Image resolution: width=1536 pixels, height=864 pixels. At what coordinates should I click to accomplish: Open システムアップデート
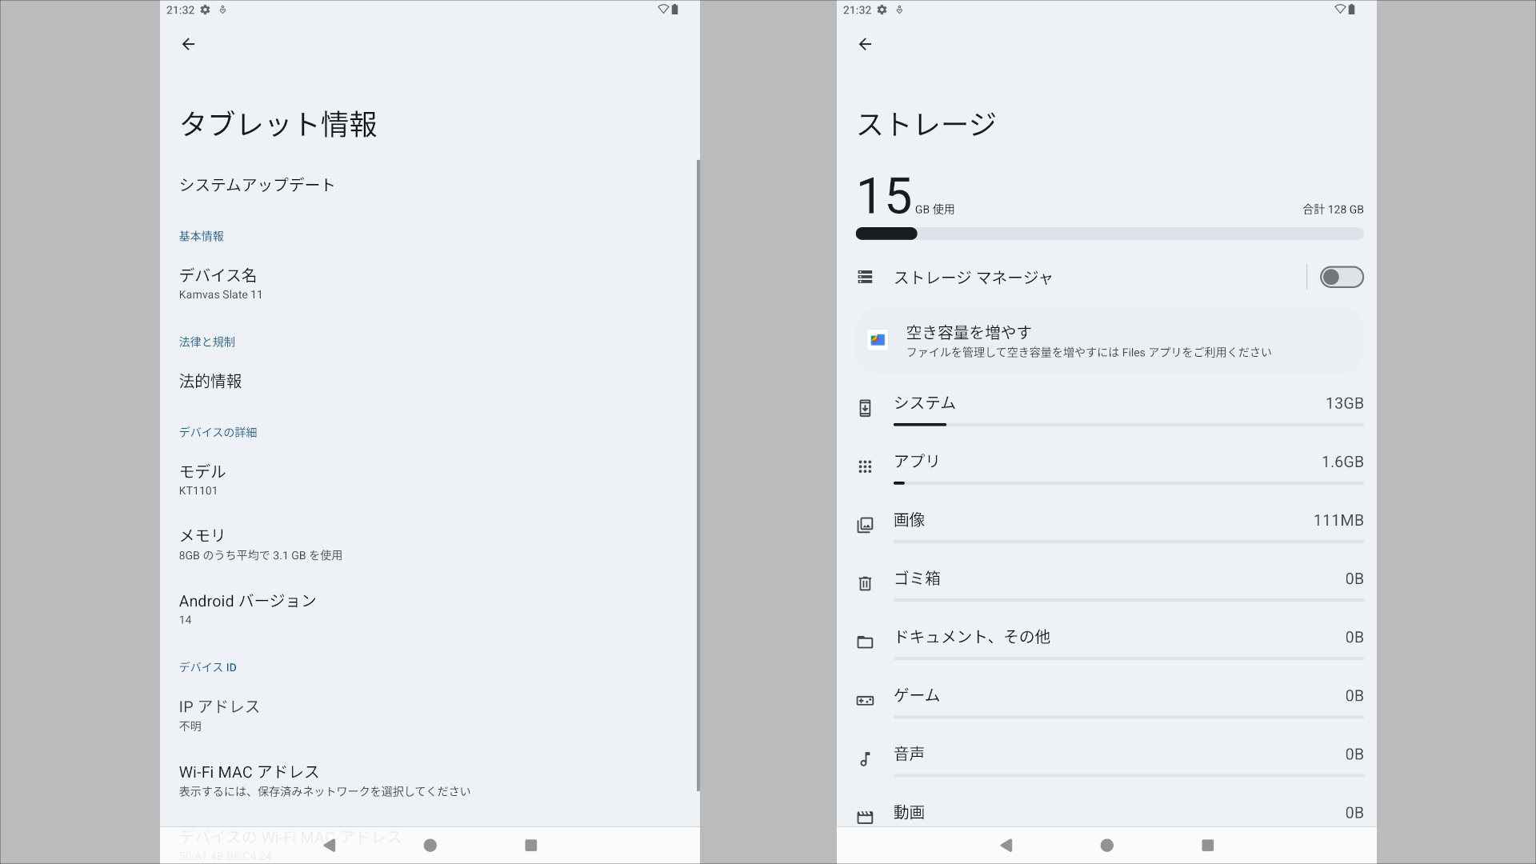click(x=257, y=184)
